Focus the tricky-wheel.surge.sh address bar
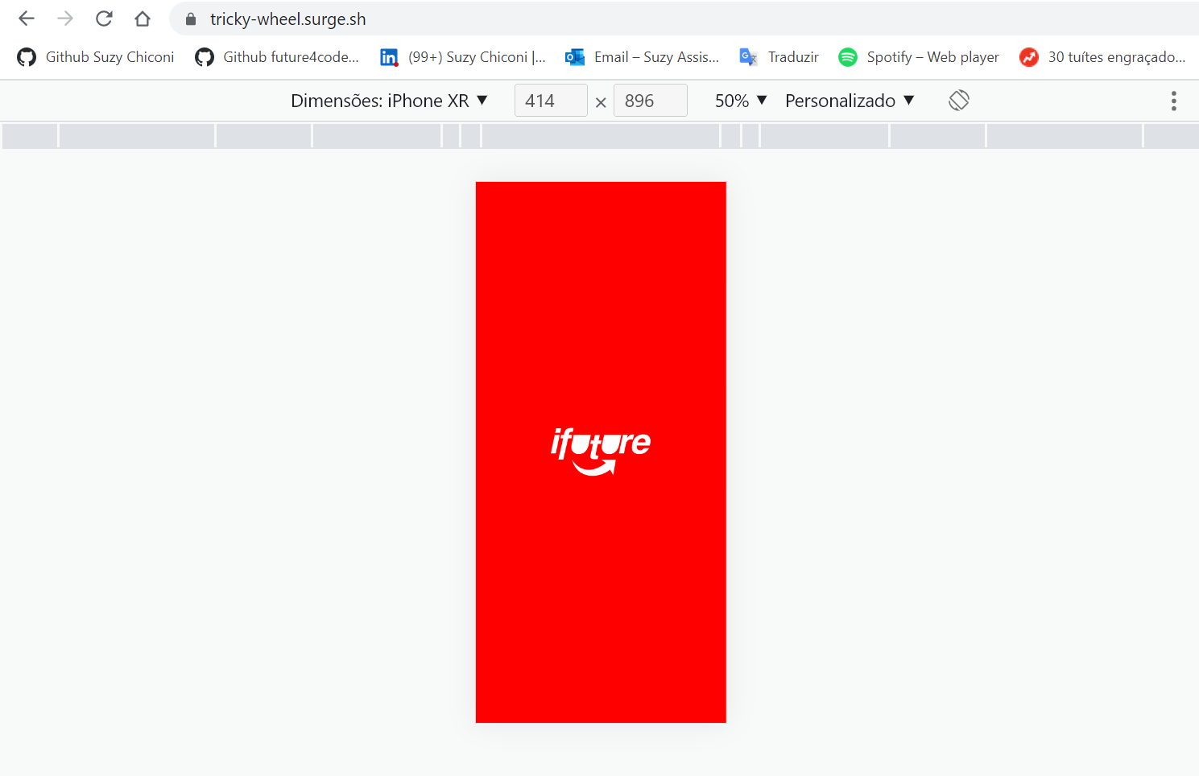The width and height of the screenshot is (1199, 776). (684, 19)
